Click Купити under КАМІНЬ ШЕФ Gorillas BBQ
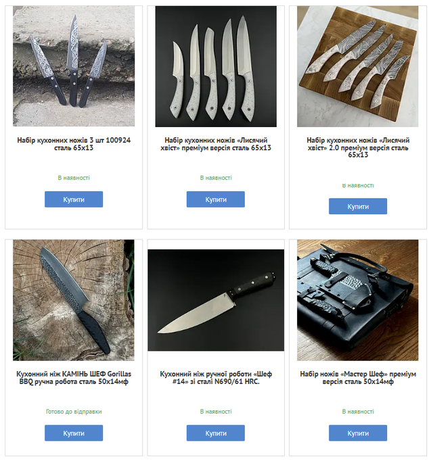 pos(74,433)
